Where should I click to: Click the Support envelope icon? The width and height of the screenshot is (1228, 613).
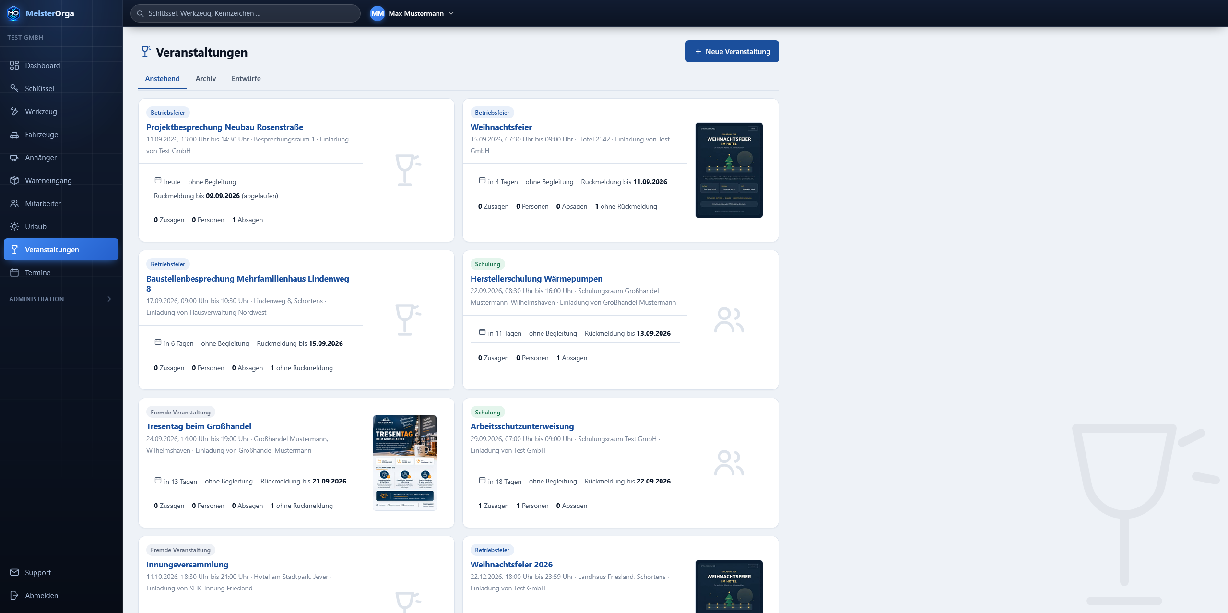14,572
